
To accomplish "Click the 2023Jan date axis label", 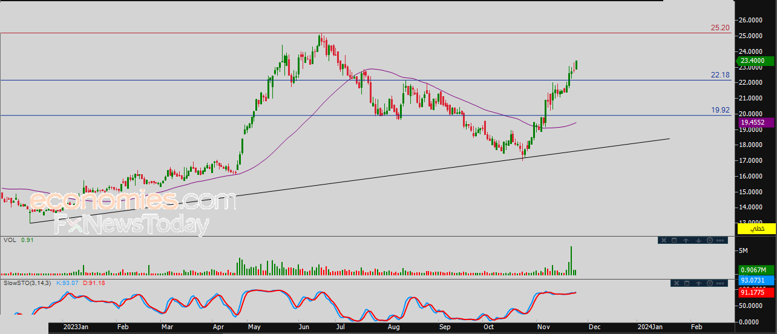I will coord(76,327).
